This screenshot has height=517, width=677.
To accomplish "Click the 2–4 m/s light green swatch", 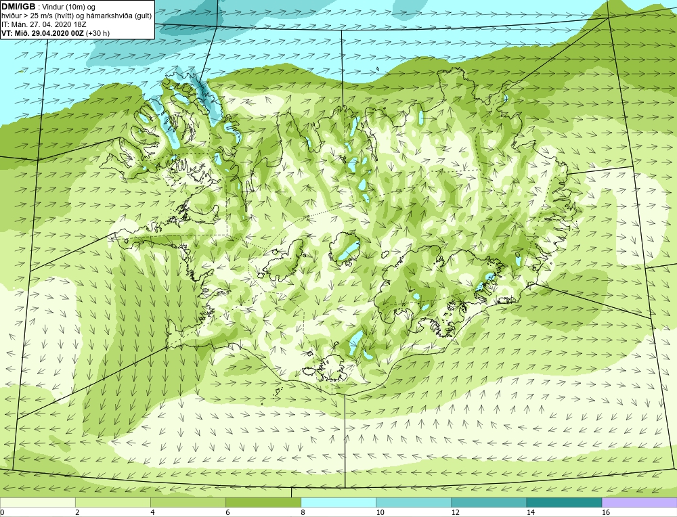I will 112,502.
